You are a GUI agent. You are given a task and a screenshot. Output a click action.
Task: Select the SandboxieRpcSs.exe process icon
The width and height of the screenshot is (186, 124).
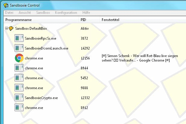[x=19, y=38]
